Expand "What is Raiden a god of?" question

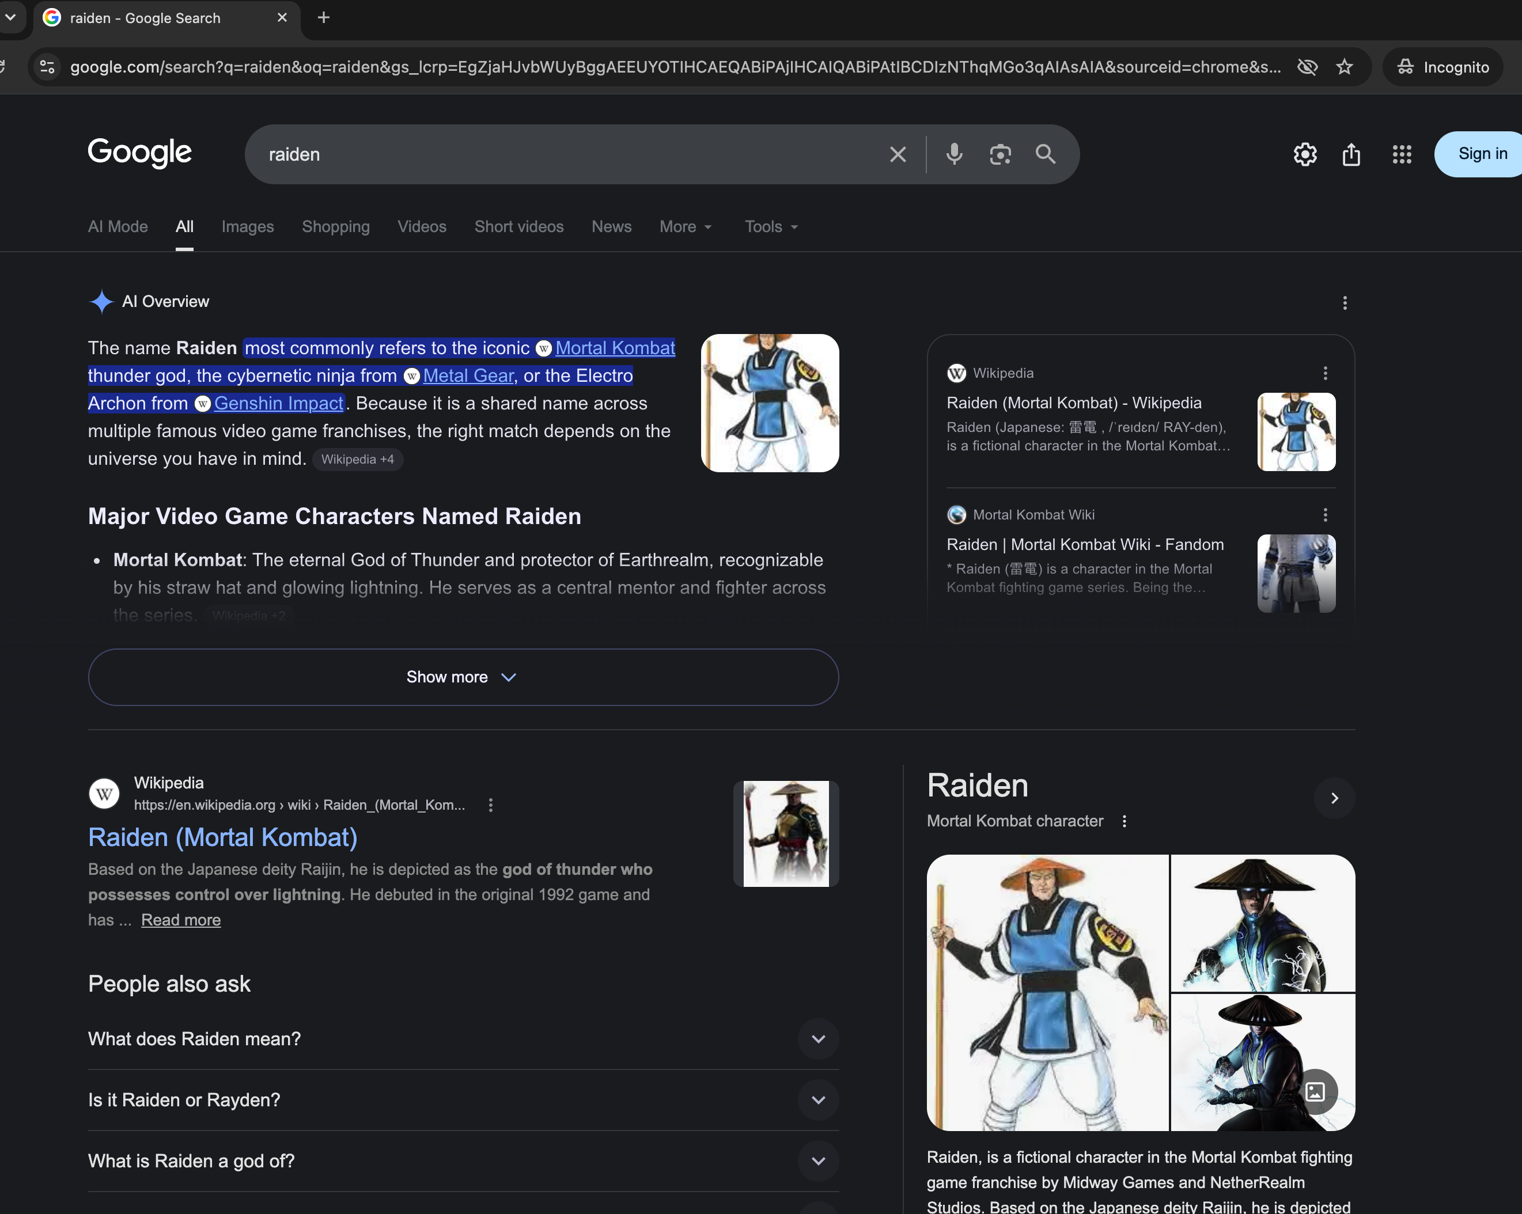coord(463,1162)
